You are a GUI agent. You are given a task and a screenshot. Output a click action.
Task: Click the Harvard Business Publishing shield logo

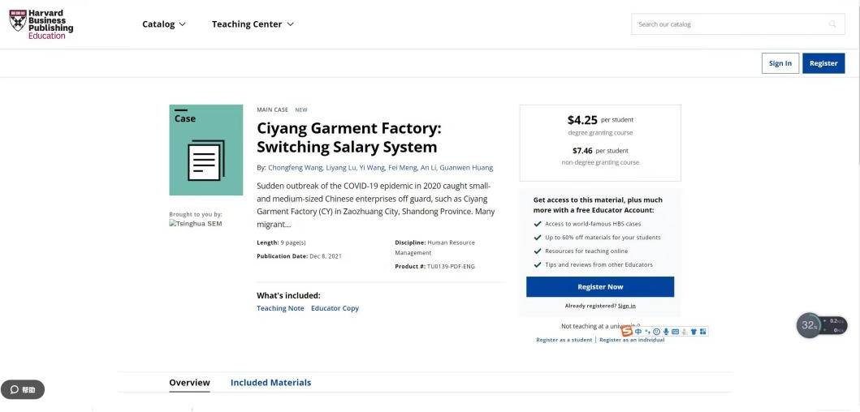pyautogui.click(x=17, y=20)
